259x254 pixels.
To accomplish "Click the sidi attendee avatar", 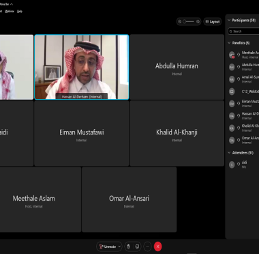I will [x=232, y=165].
